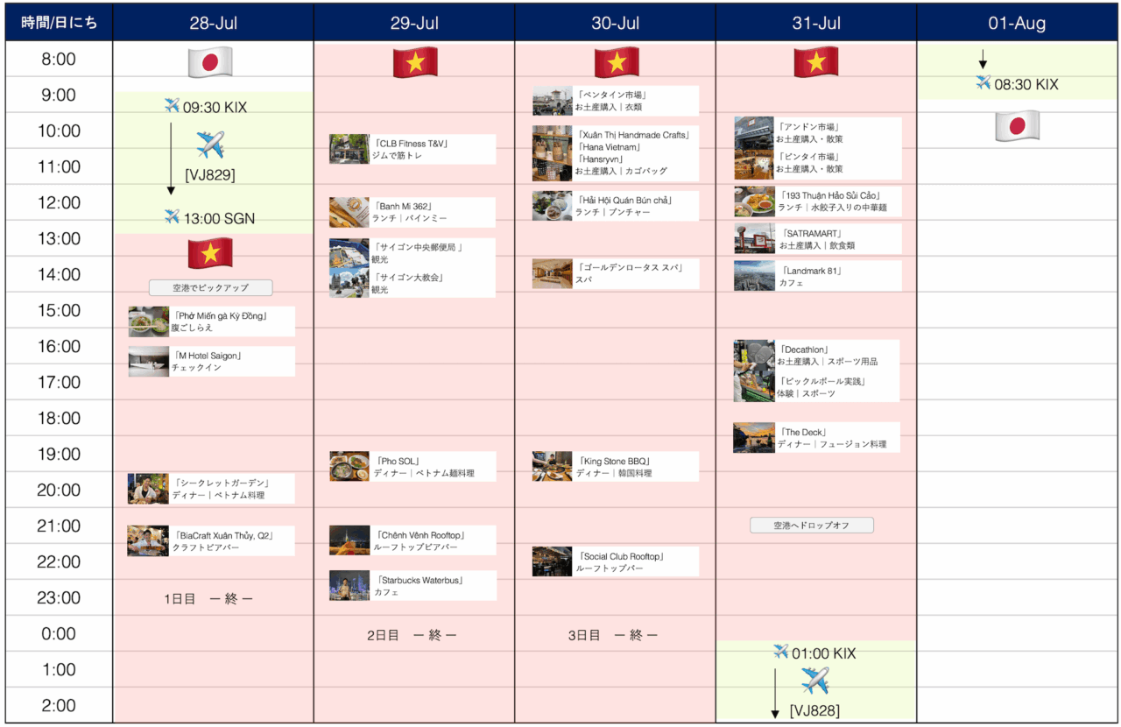
Task: Click the King Stone BBQ dinner entry
Action: pyautogui.click(x=616, y=466)
